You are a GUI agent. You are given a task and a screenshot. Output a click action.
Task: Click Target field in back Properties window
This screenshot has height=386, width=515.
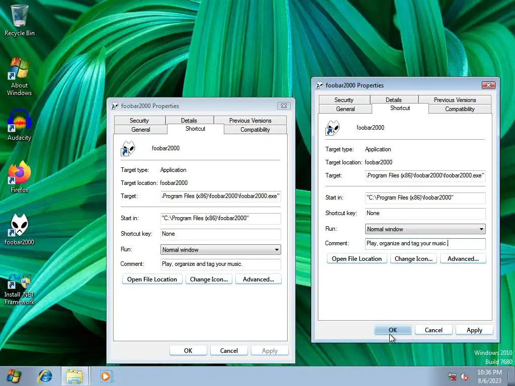(x=221, y=197)
